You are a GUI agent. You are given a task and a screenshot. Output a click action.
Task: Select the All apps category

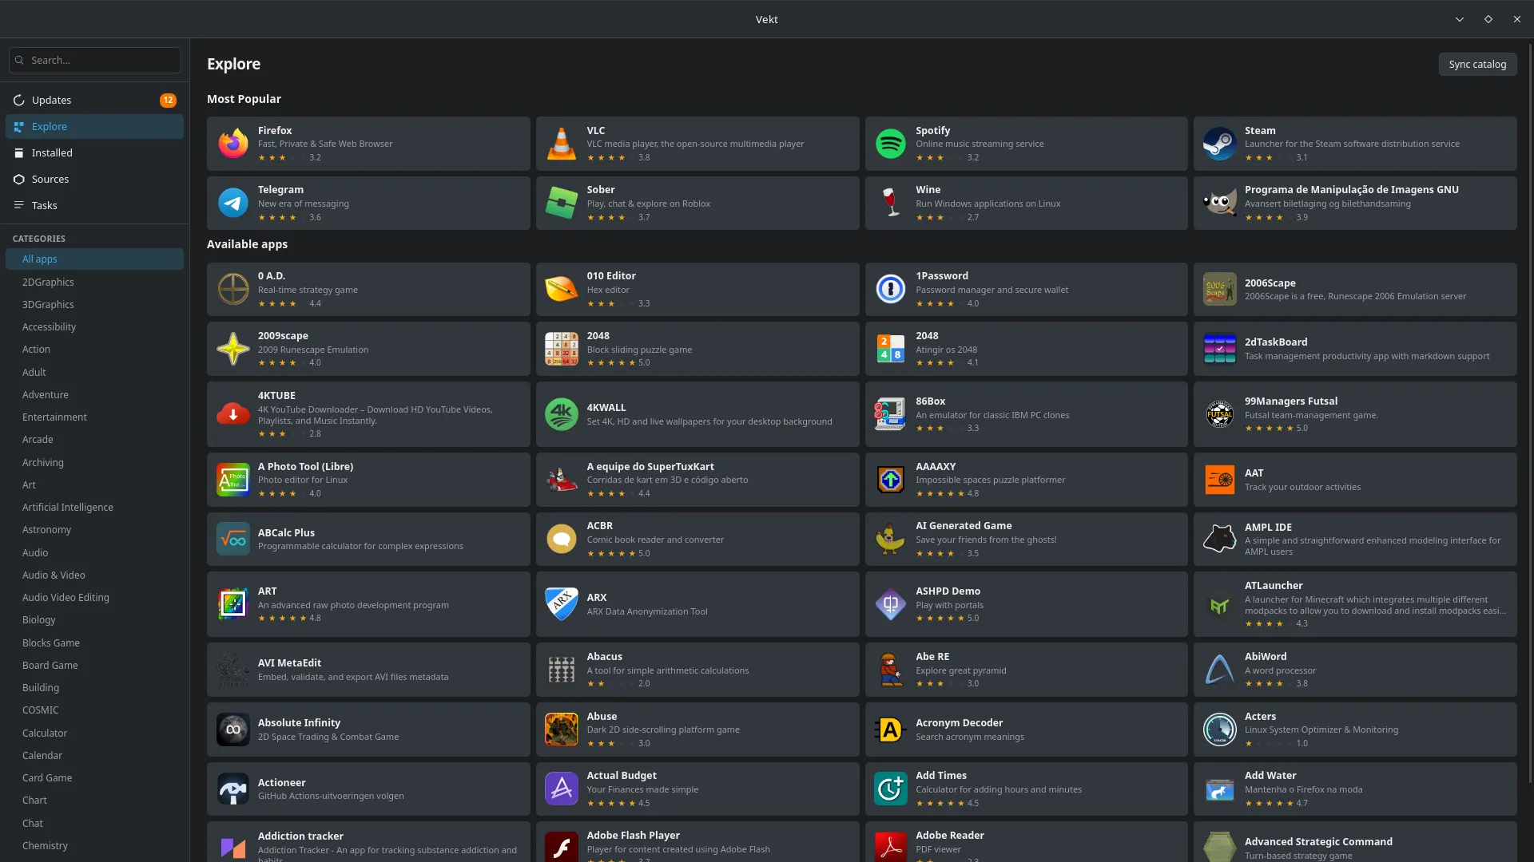[94, 259]
